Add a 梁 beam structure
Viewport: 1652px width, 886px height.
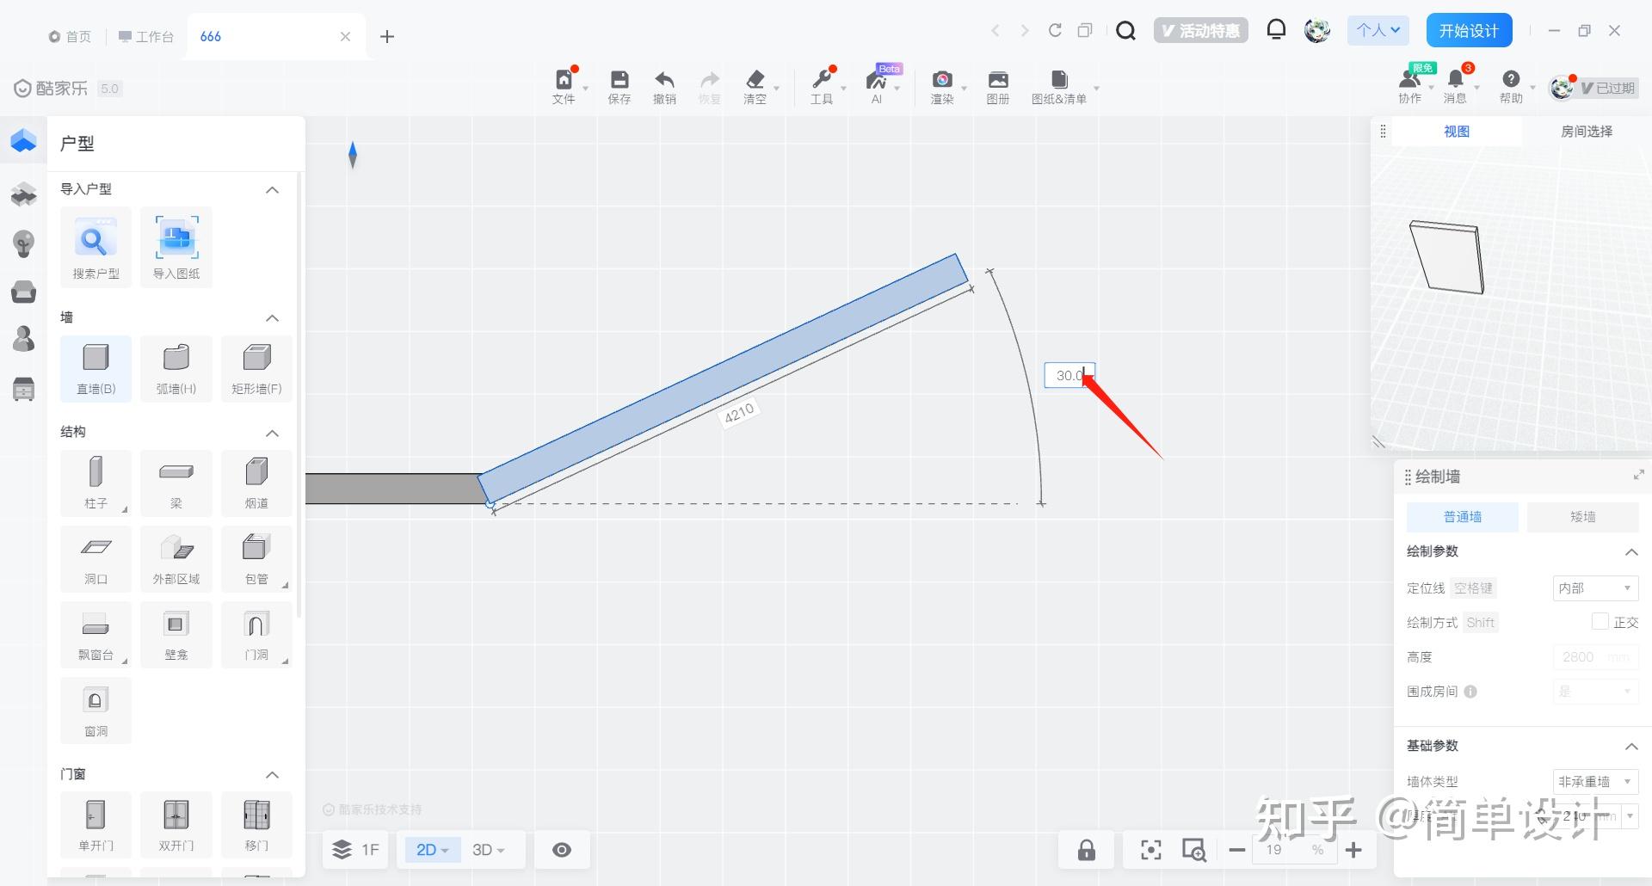176,483
